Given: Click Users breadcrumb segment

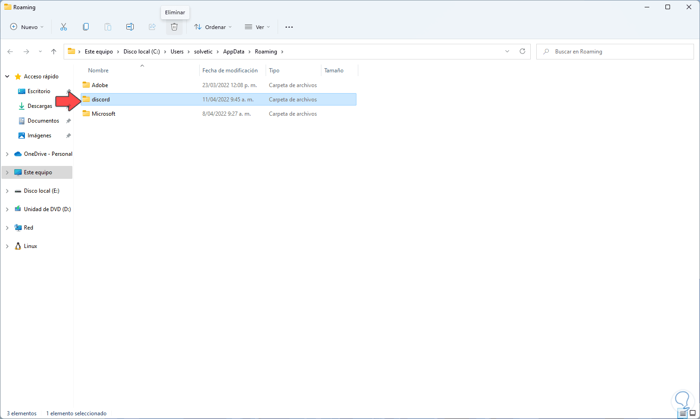Looking at the screenshot, I should point(177,52).
